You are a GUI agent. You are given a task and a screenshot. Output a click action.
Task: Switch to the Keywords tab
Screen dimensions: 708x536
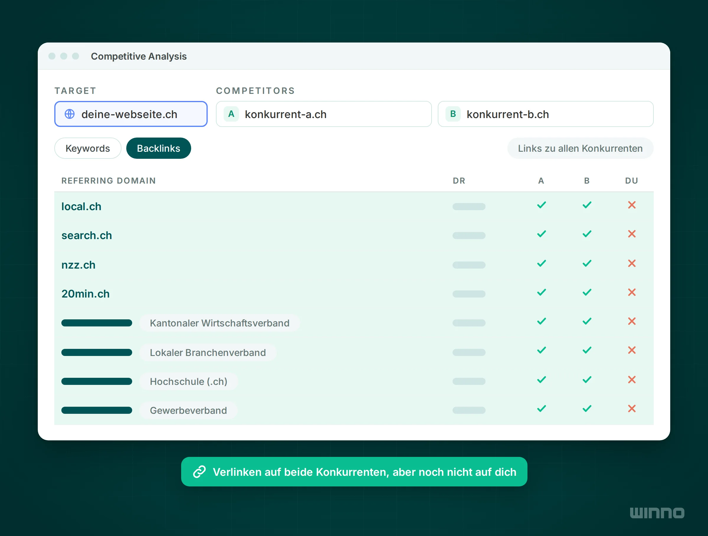[88, 148]
